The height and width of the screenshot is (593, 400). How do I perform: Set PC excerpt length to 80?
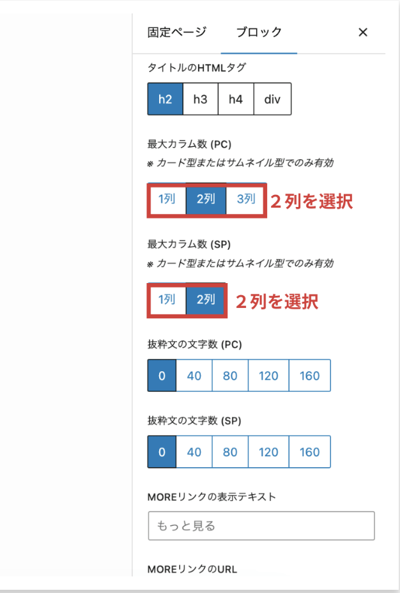point(230,376)
